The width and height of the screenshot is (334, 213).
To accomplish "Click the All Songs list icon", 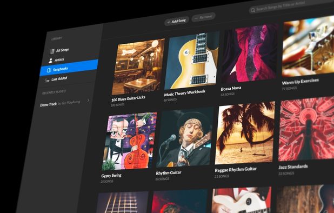I will pos(52,51).
